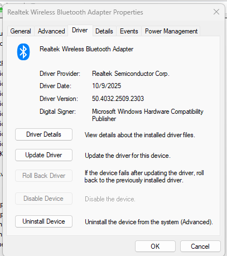227x256 pixels.
Task: Click the roll back driver description text
Action: tap(144, 176)
